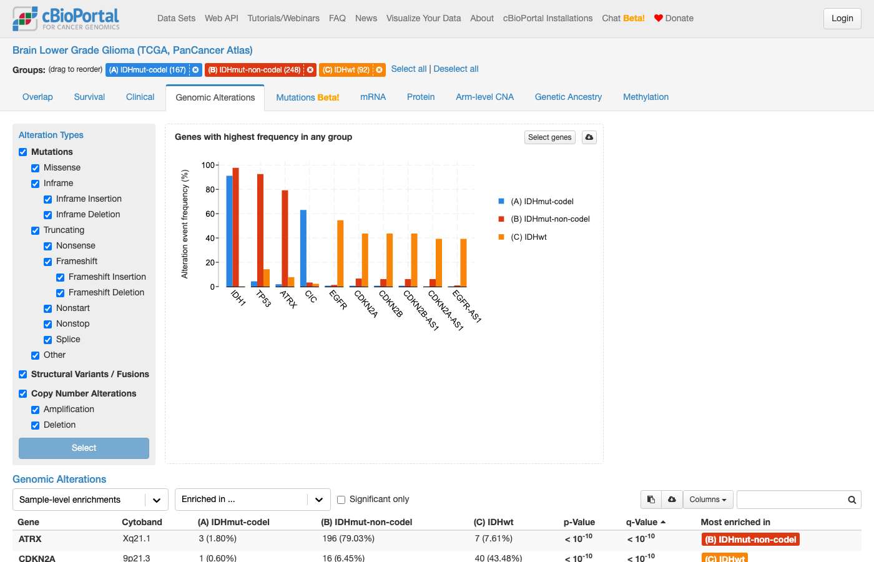Click the Login button
Image resolution: width=874 pixels, height=562 pixels.
pos(842,18)
